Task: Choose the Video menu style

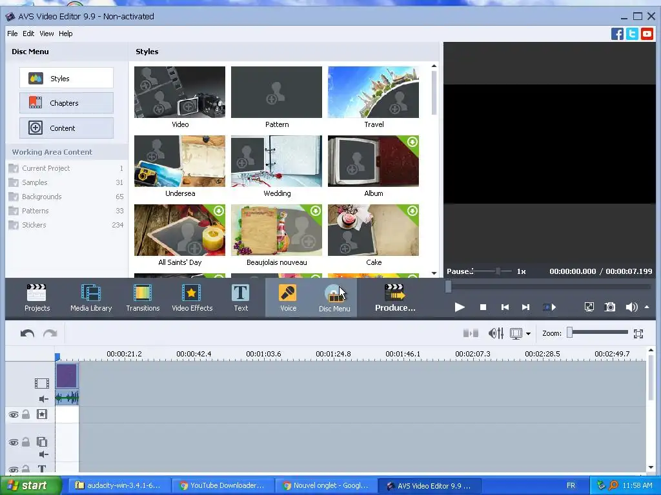Action: [179, 92]
